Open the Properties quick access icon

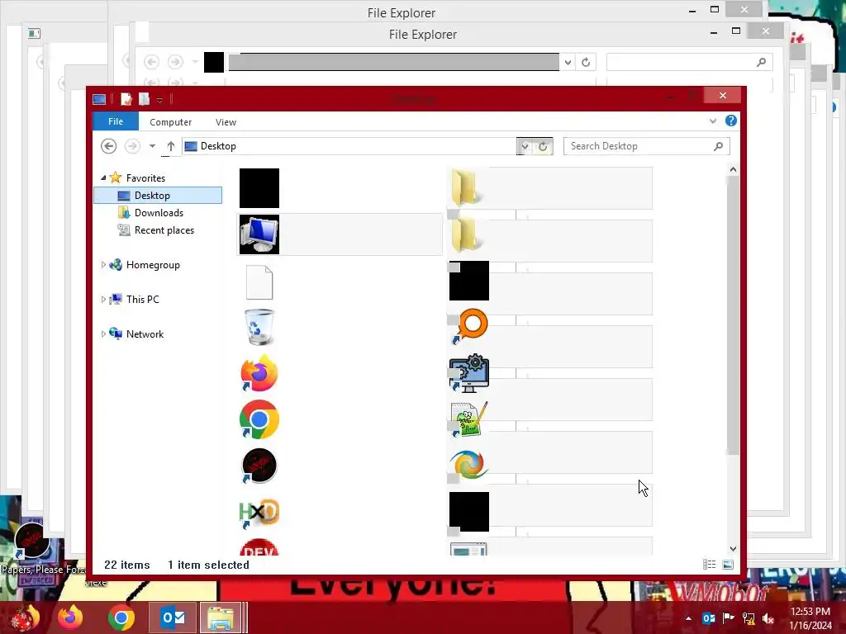[126, 99]
